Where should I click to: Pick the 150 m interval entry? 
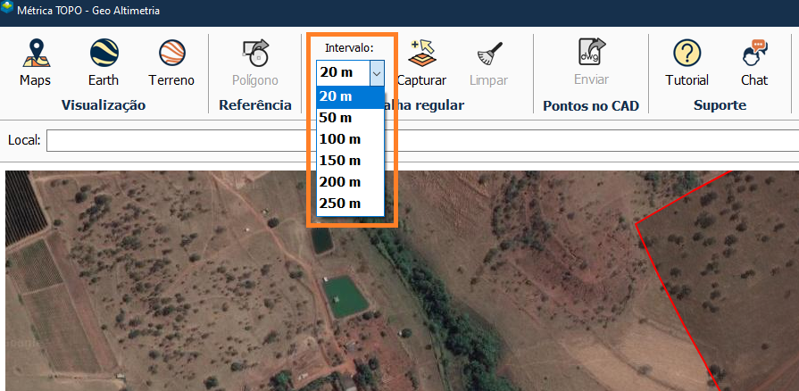click(x=350, y=161)
